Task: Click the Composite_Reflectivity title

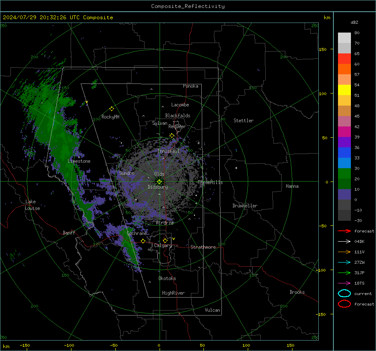Action: coord(188,6)
